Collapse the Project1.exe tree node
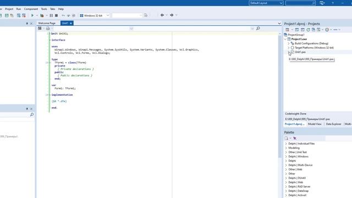Viewport: 352px width, 198px height. click(x=286, y=39)
